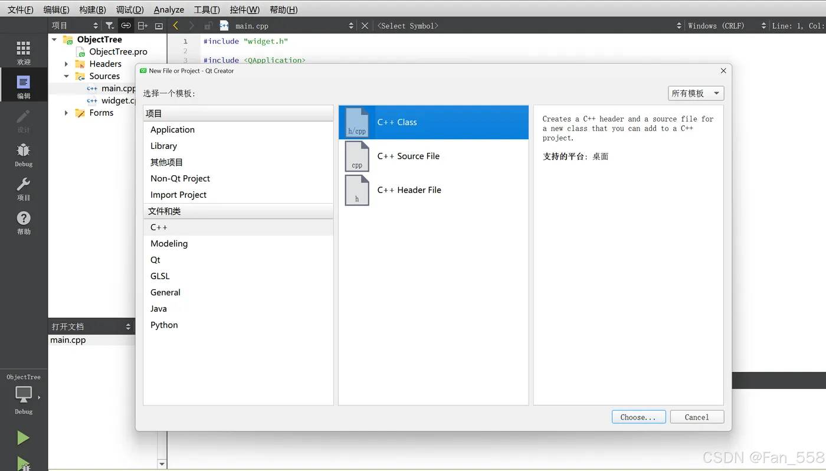Toggle synchronize with editor link icon
Image resolution: width=826 pixels, height=471 pixels.
click(x=126, y=25)
